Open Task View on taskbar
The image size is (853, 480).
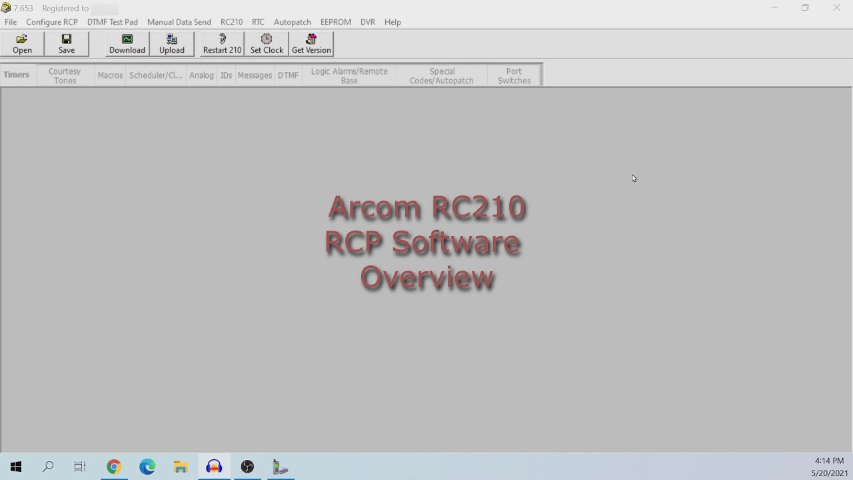click(80, 467)
